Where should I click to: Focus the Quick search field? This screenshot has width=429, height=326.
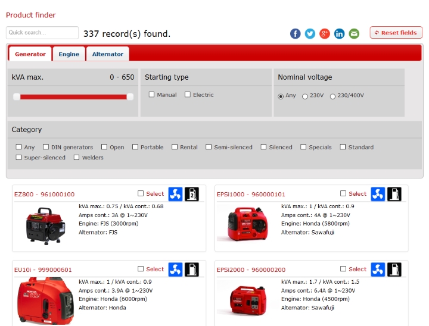pyautogui.click(x=42, y=33)
